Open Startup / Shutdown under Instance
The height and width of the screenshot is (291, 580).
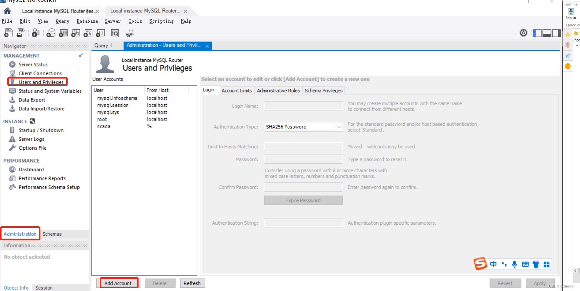coord(41,130)
